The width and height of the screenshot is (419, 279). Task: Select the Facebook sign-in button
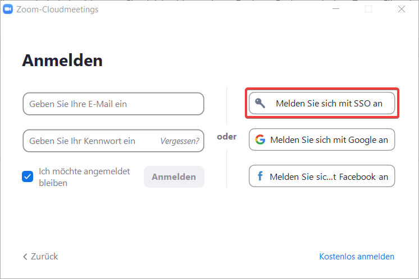322,176
